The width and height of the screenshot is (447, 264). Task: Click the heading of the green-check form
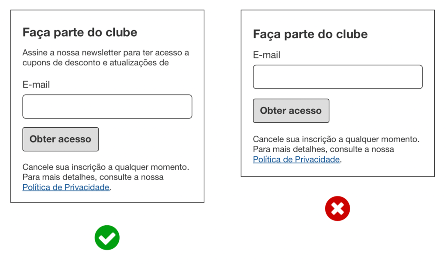[x=80, y=32]
